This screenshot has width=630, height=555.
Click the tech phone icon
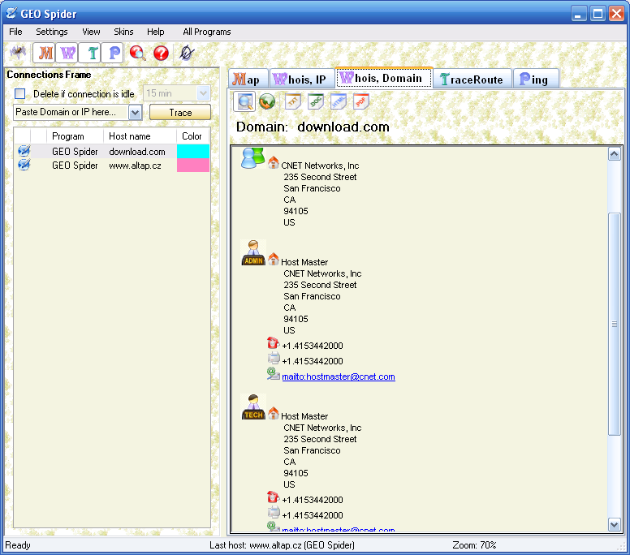click(274, 497)
